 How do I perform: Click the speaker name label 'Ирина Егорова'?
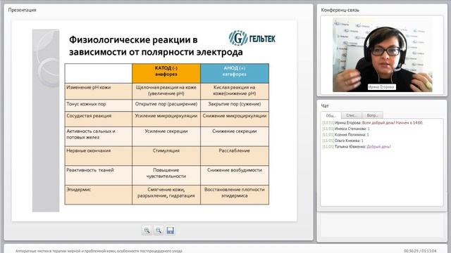pyautogui.click(x=381, y=87)
